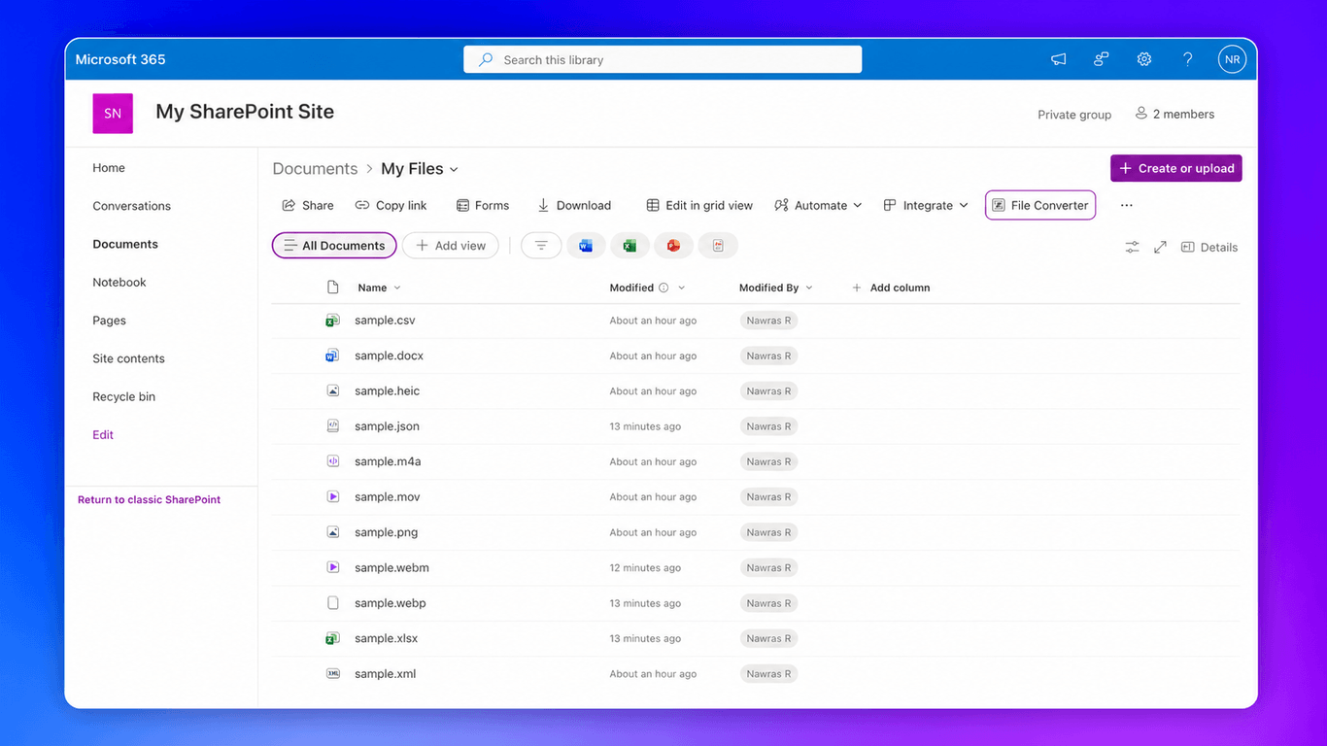Click the SN site logo tile
Image resolution: width=1327 pixels, height=746 pixels.
click(x=113, y=114)
